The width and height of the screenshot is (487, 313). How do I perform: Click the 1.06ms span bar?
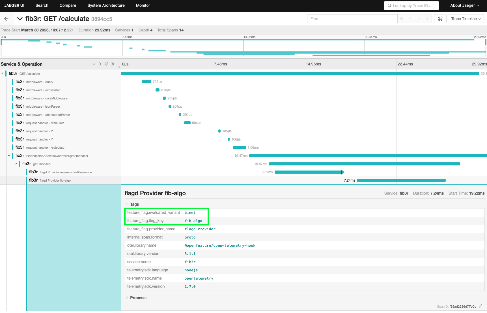pyautogui.click(x=239, y=147)
